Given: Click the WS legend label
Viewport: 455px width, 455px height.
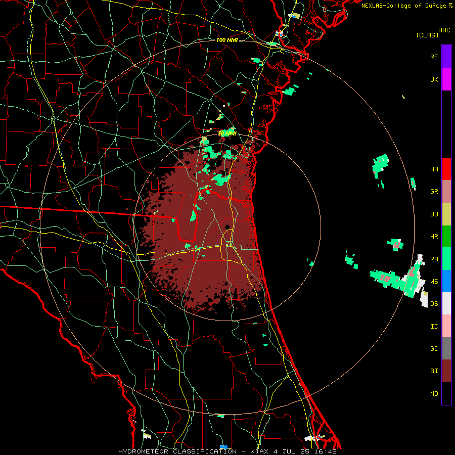Looking at the screenshot, I should pos(434,281).
